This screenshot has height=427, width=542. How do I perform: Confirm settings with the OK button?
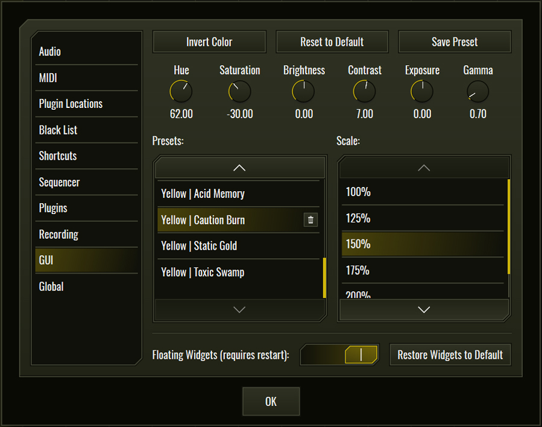pos(271,402)
